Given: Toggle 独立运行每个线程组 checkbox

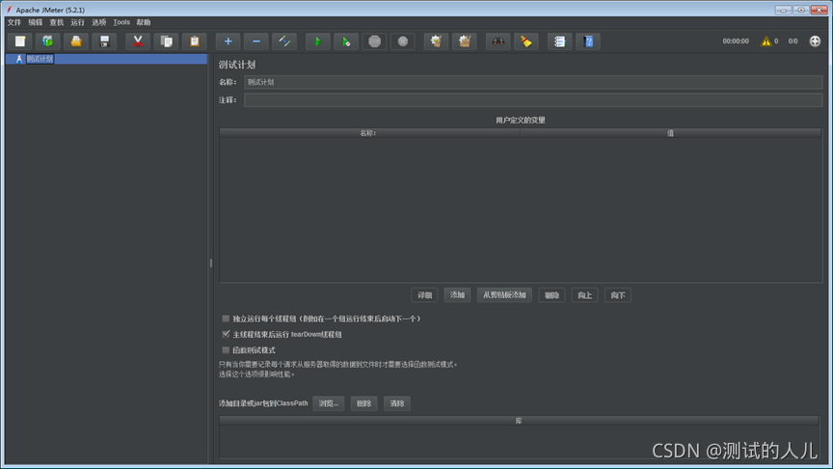Looking at the screenshot, I should (x=226, y=318).
